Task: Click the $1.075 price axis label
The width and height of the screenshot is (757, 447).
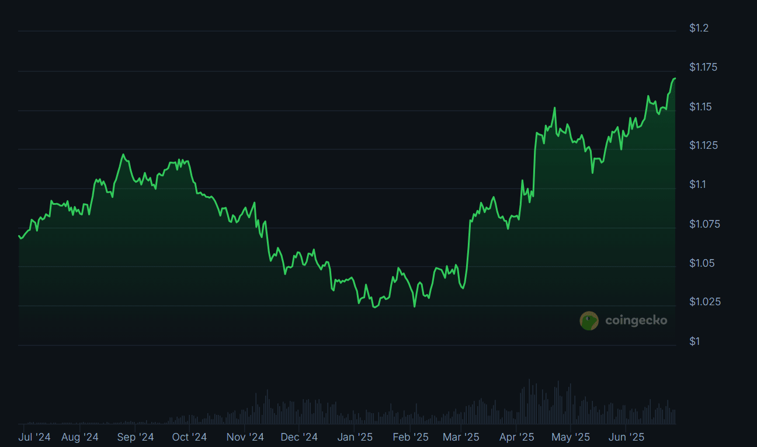Action: click(x=704, y=224)
